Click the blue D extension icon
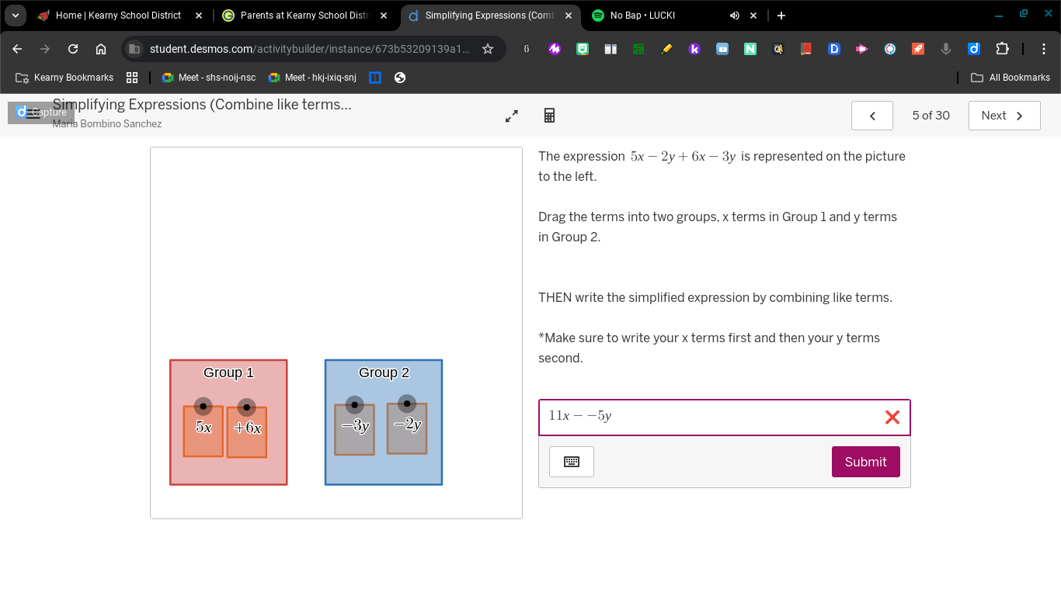The image size is (1061, 596). (834, 49)
